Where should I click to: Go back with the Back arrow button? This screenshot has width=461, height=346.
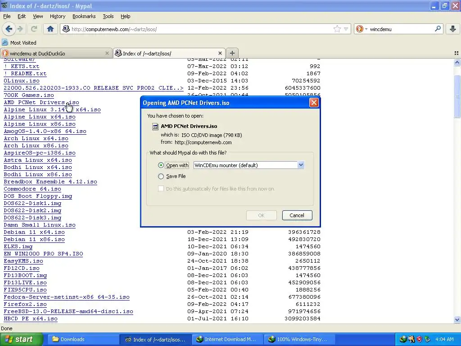tap(9, 29)
